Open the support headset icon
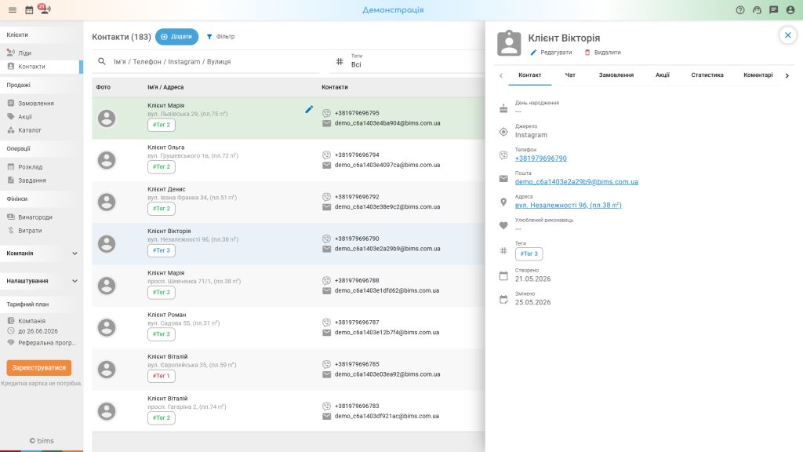Screen dimensions: 803x452 click(757, 9)
